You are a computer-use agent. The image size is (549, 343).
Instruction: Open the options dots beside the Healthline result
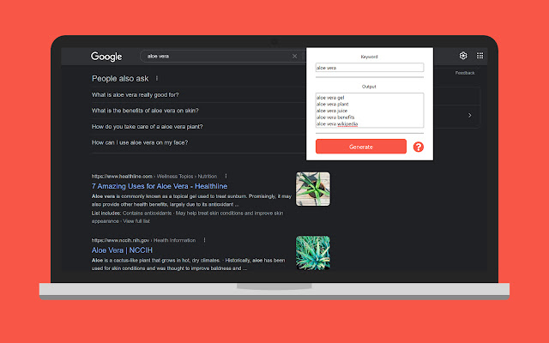click(226, 176)
